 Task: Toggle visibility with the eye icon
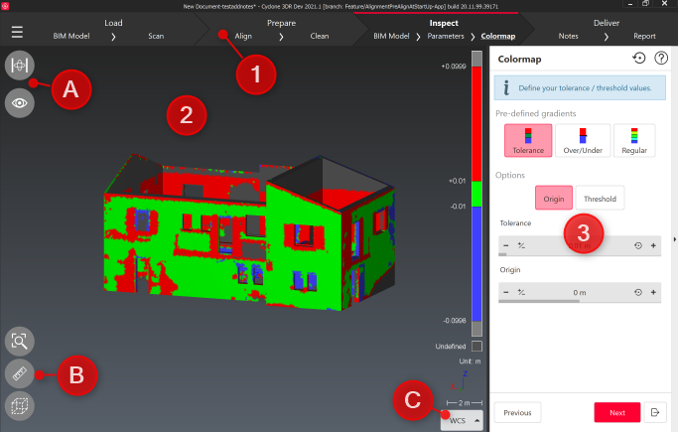[x=19, y=102]
